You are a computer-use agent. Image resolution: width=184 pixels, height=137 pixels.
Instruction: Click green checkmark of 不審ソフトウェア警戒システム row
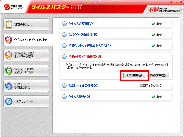pos(153,46)
